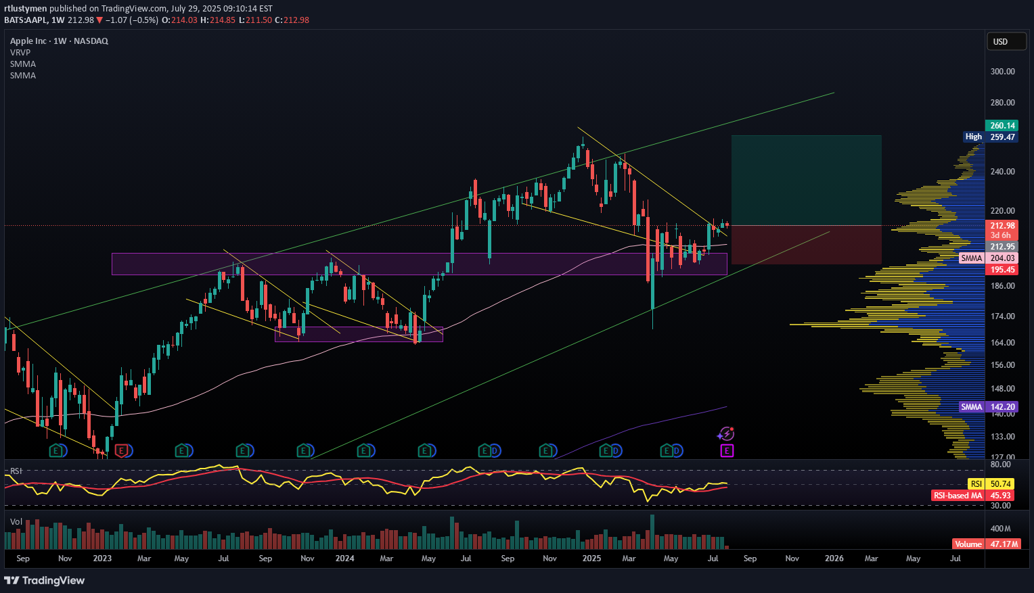Click the 2025 label on time axis

click(591, 559)
